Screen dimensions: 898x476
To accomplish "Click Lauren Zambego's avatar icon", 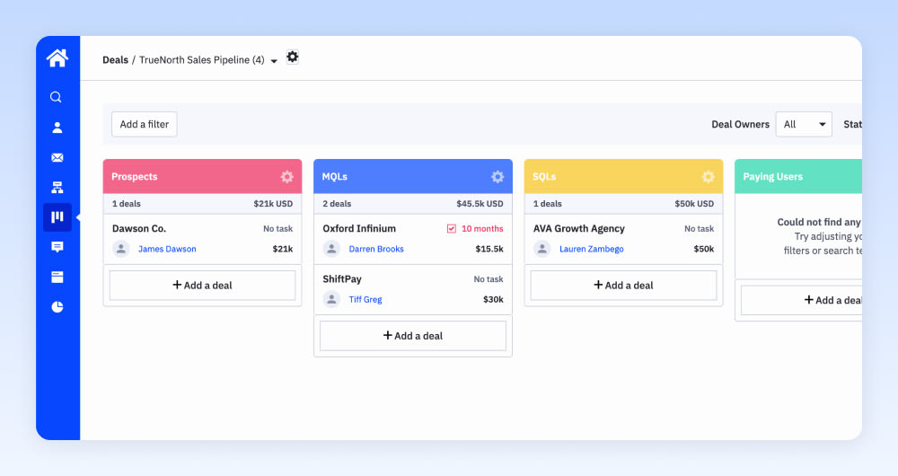I will tap(542, 249).
